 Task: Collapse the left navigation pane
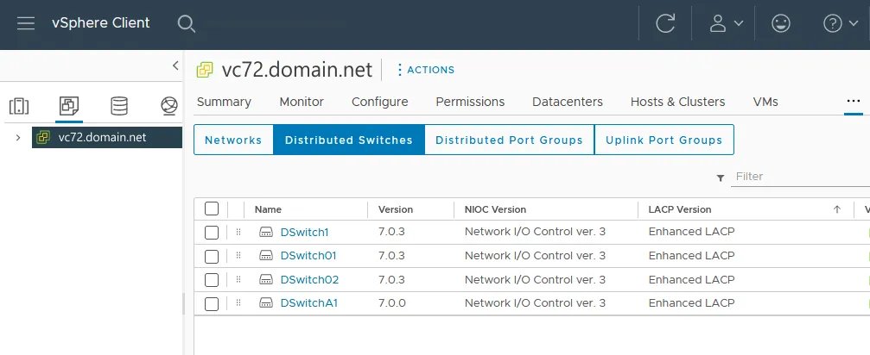[x=175, y=65]
